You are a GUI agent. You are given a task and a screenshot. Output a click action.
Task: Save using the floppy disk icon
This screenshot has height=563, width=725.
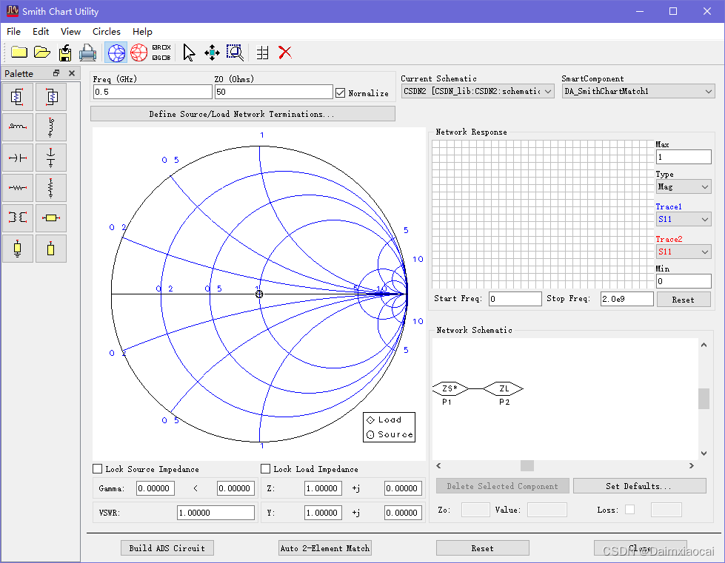(x=64, y=53)
